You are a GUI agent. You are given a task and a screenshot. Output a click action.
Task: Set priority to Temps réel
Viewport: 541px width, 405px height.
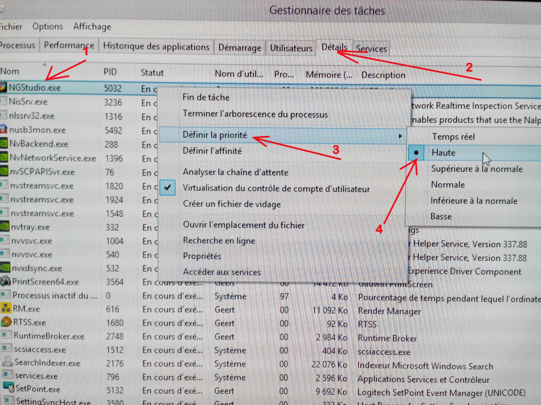(453, 136)
